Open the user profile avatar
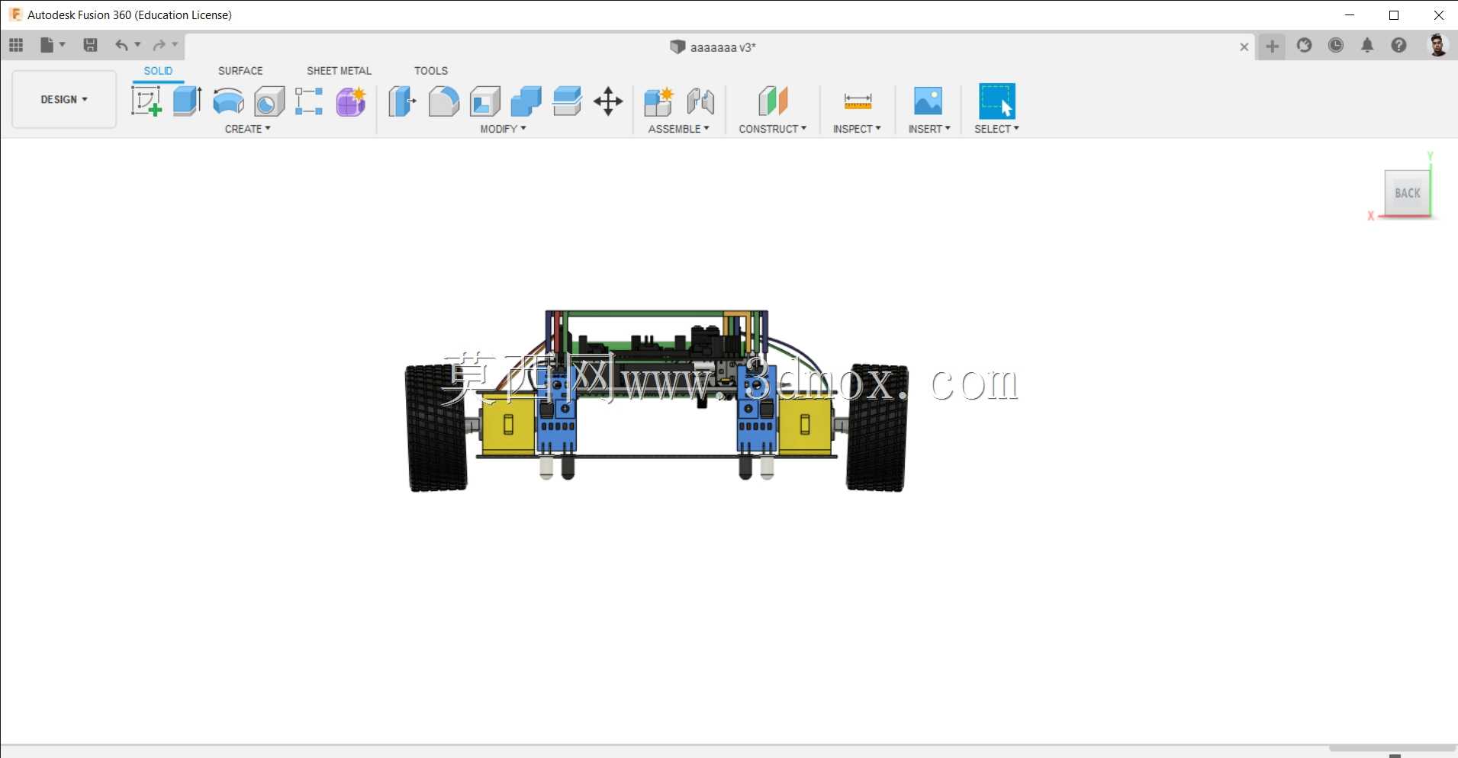The height and width of the screenshot is (758, 1458). pos(1437,45)
